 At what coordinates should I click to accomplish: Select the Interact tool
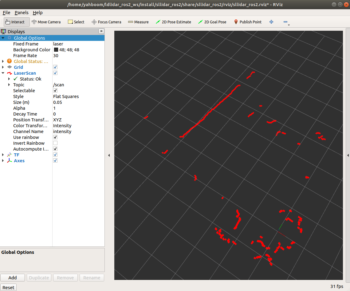(17, 22)
